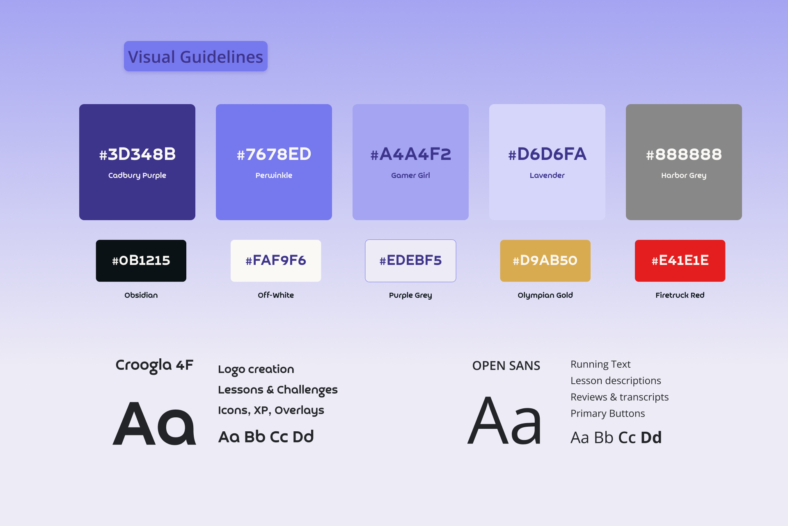Viewport: 788px width, 526px height.
Task: Select the large Croogla Aa specimen
Action: (154, 423)
